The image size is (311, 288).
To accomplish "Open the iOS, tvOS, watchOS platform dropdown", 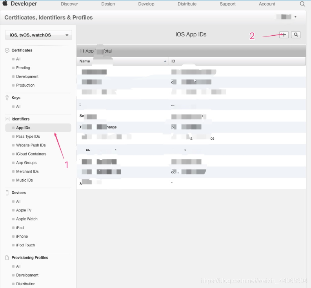I will pos(38,35).
